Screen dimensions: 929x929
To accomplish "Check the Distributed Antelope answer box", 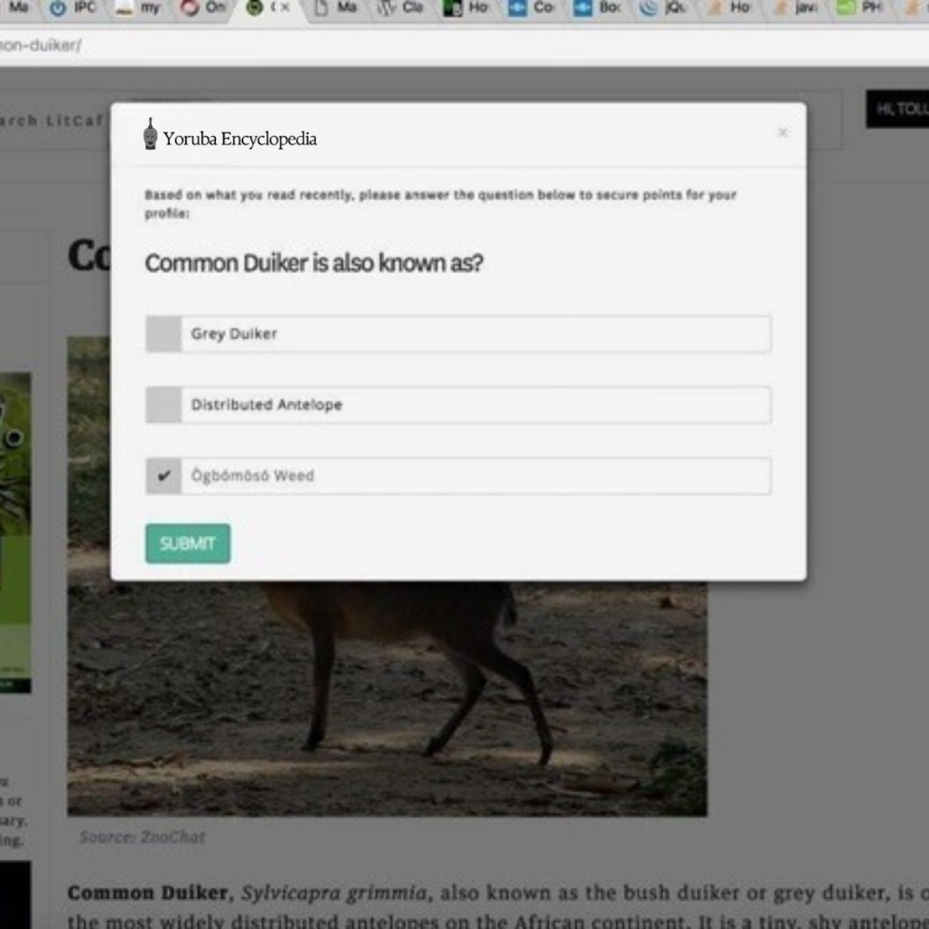I will [x=163, y=406].
